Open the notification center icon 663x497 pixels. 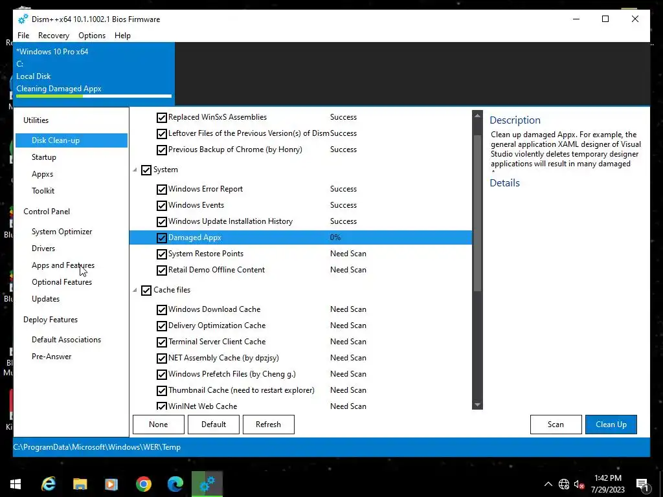pyautogui.click(x=642, y=484)
